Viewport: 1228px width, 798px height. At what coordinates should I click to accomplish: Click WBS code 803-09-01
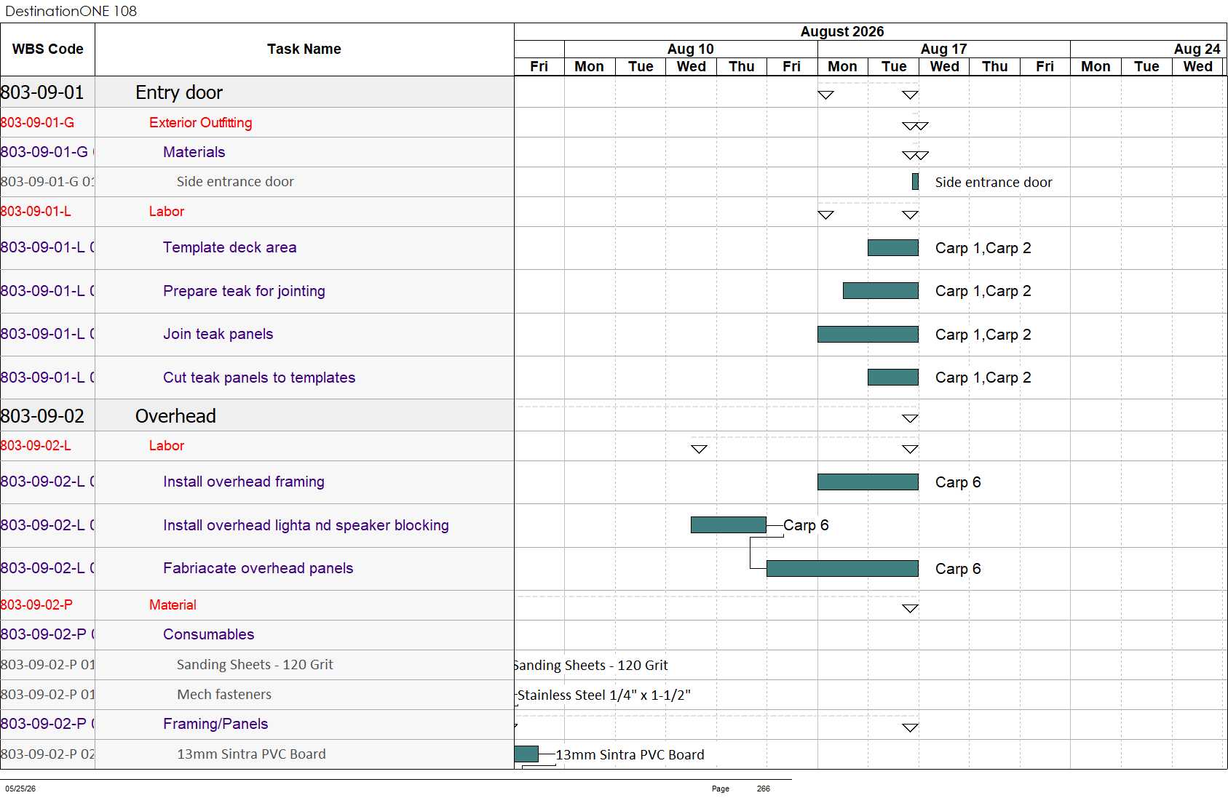tap(42, 92)
